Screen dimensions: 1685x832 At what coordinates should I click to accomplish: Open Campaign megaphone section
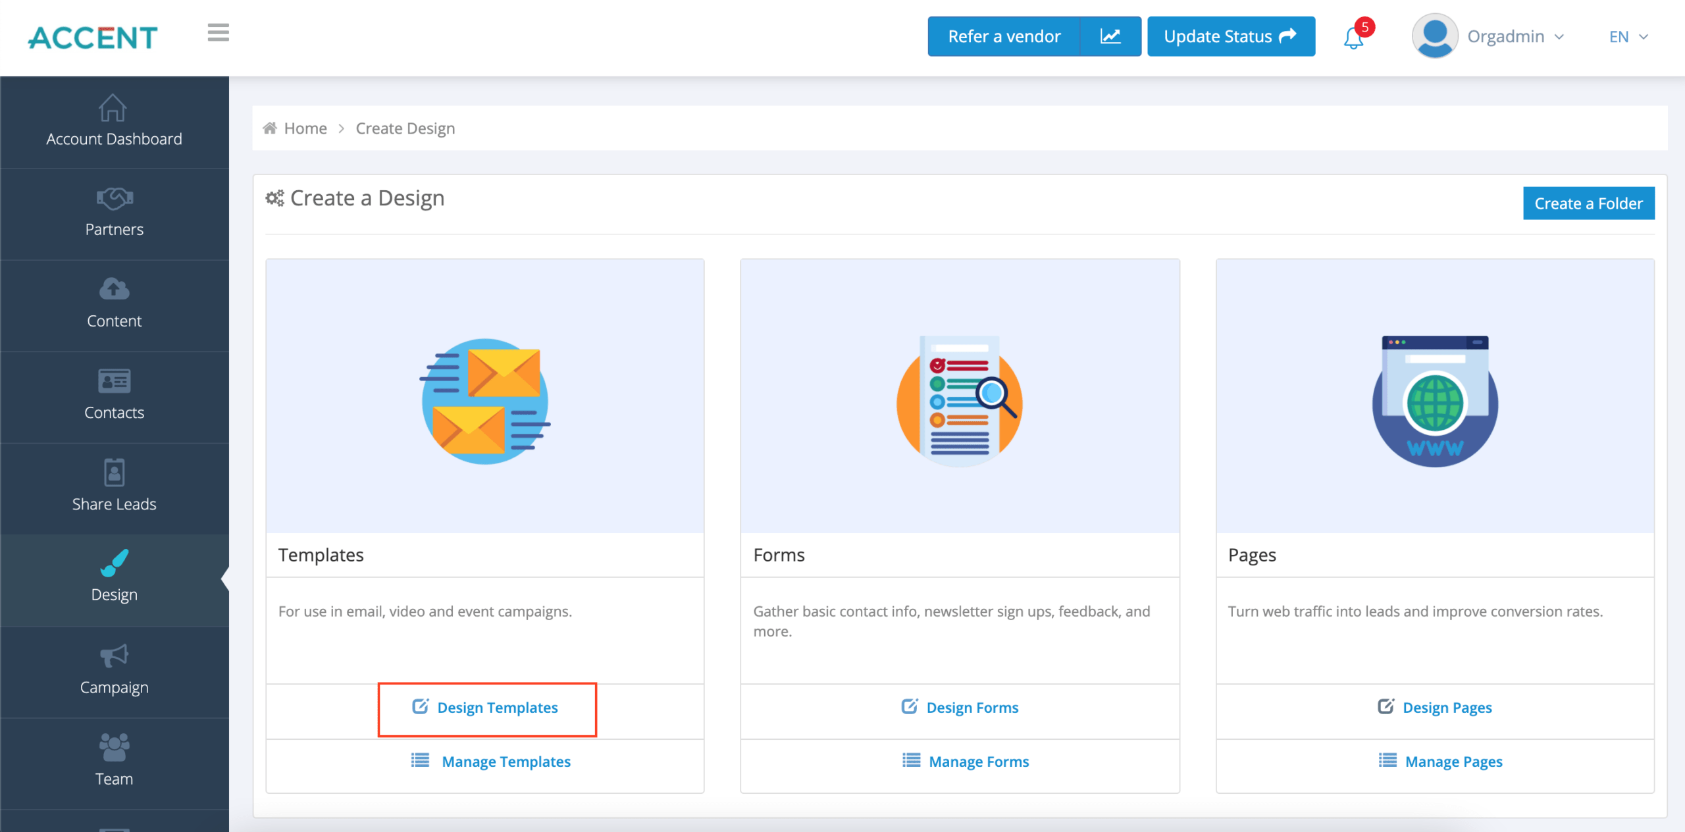pos(114,671)
